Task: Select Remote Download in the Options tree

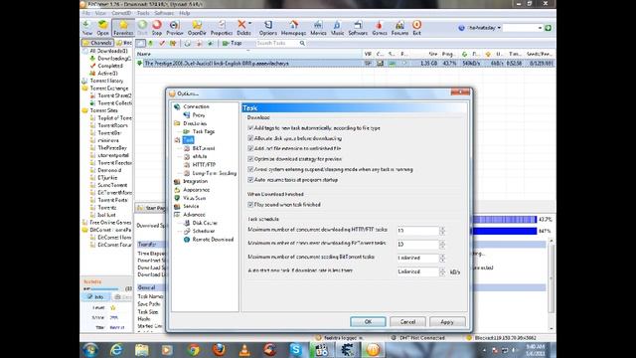Action: 213,240
